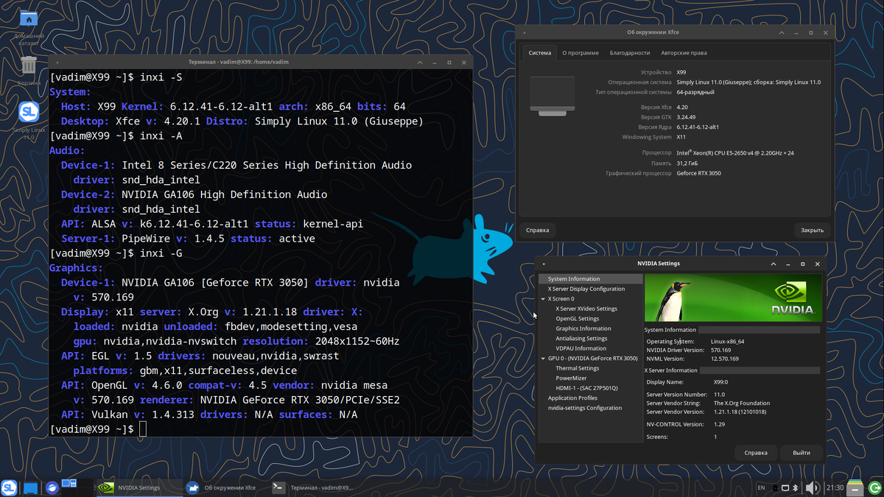
Task: Open the Home folder desktop icon
Action: point(29,19)
